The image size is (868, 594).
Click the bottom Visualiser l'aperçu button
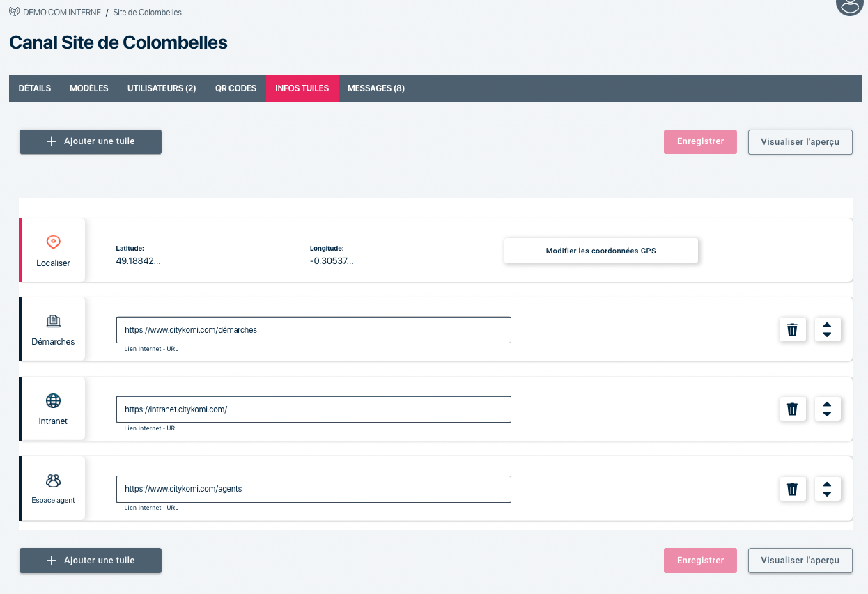800,561
